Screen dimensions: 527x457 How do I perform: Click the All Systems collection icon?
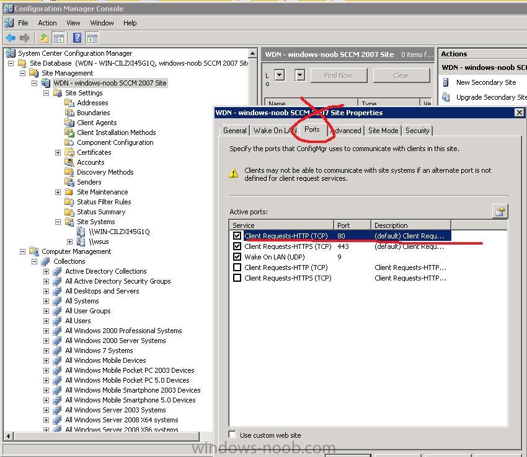point(57,301)
